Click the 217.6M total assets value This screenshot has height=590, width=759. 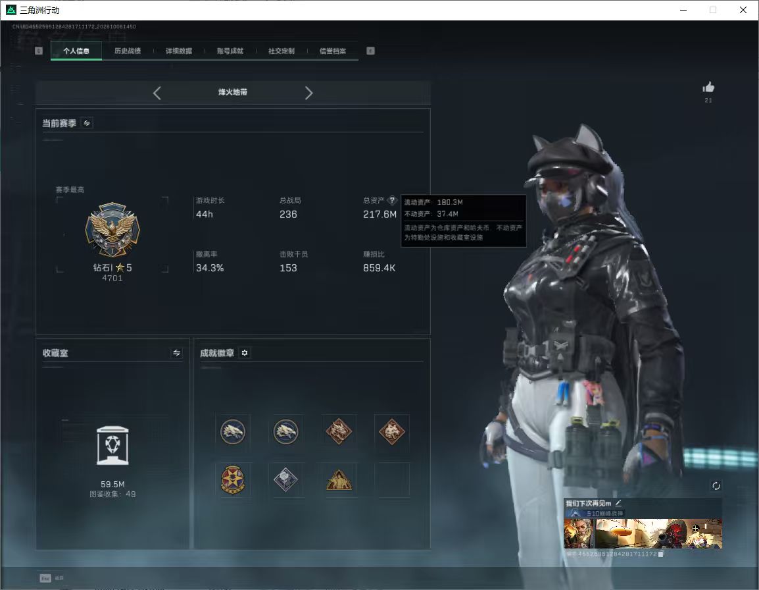coord(380,214)
